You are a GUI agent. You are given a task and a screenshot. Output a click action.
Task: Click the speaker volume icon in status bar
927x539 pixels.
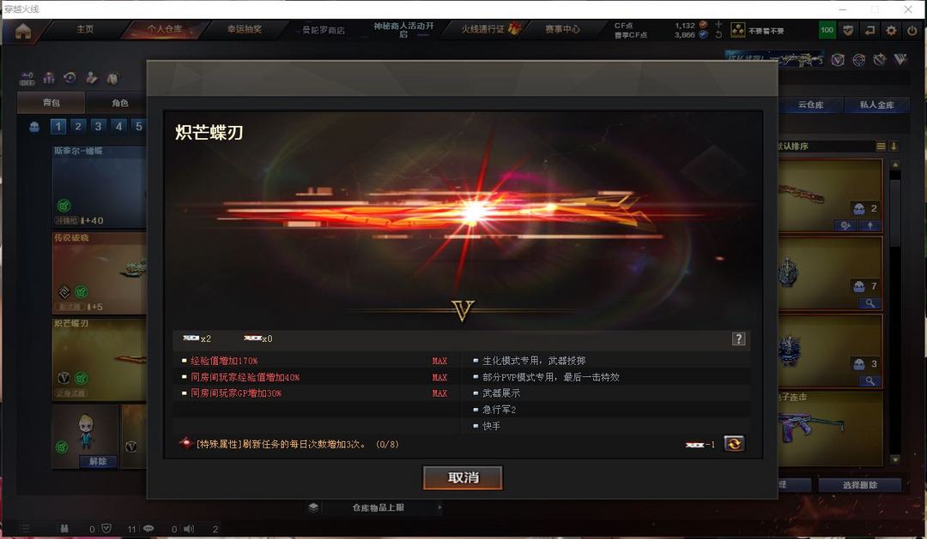189,529
